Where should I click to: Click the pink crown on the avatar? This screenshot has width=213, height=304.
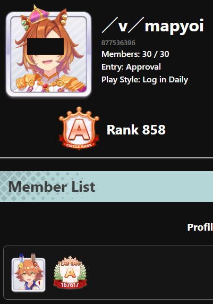[39, 15]
